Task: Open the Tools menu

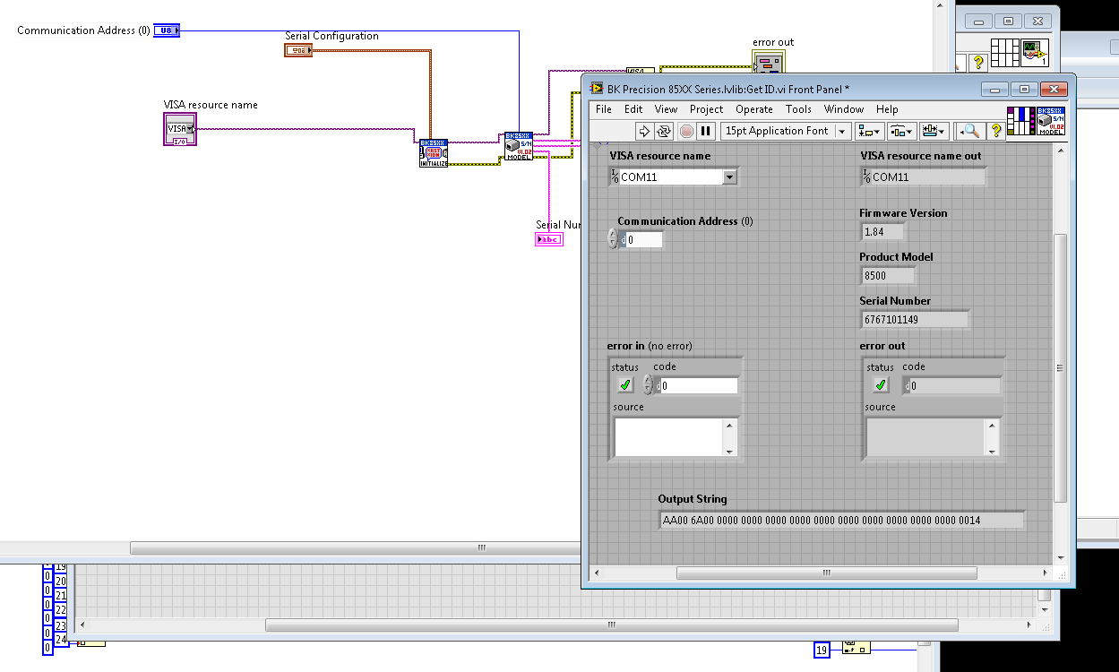Action: (798, 108)
